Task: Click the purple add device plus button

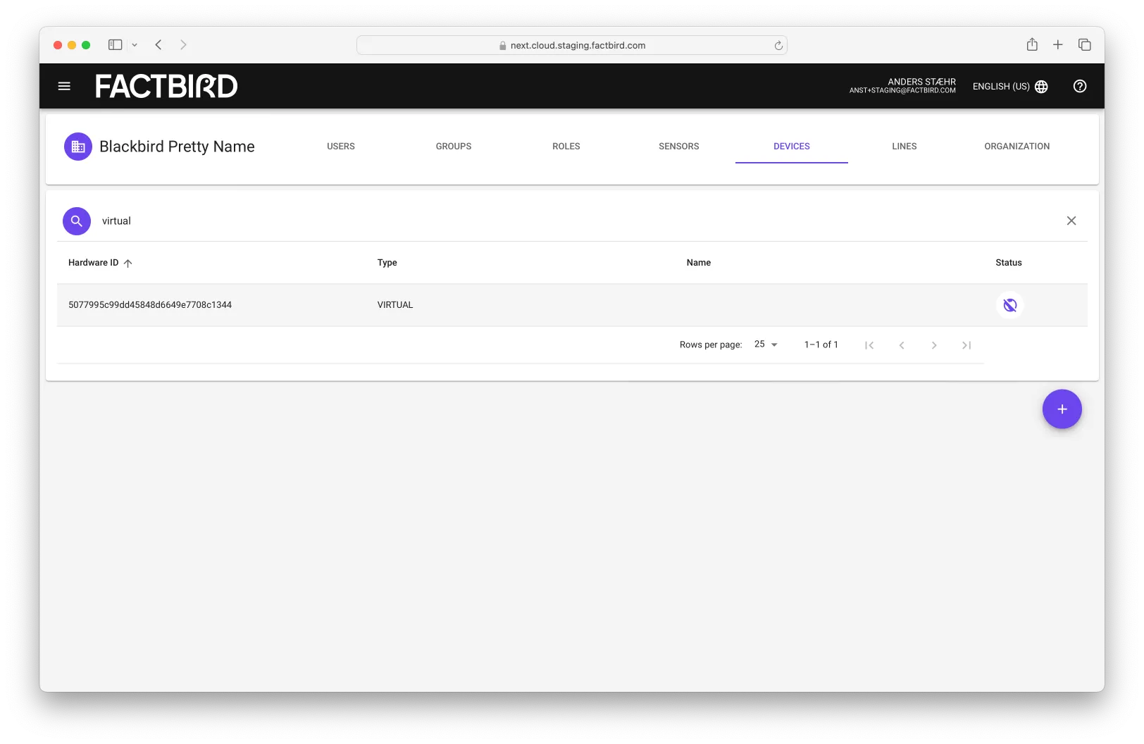Action: coord(1062,409)
